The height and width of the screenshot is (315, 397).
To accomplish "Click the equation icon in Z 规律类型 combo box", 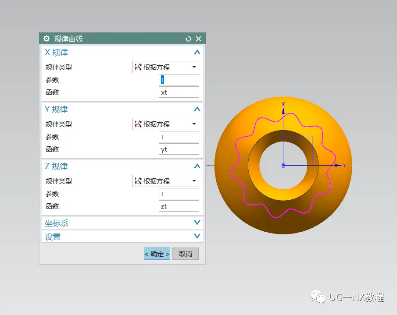I will (138, 181).
